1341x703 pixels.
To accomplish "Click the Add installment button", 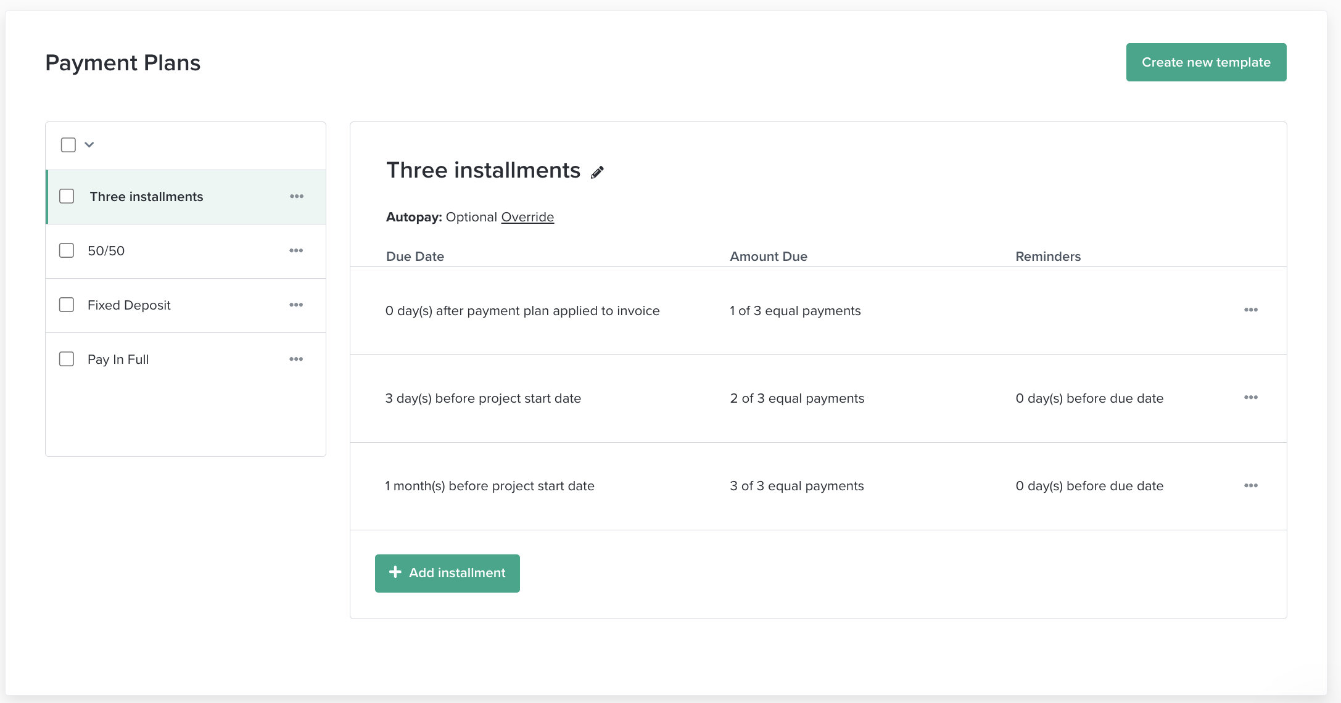I will [447, 573].
